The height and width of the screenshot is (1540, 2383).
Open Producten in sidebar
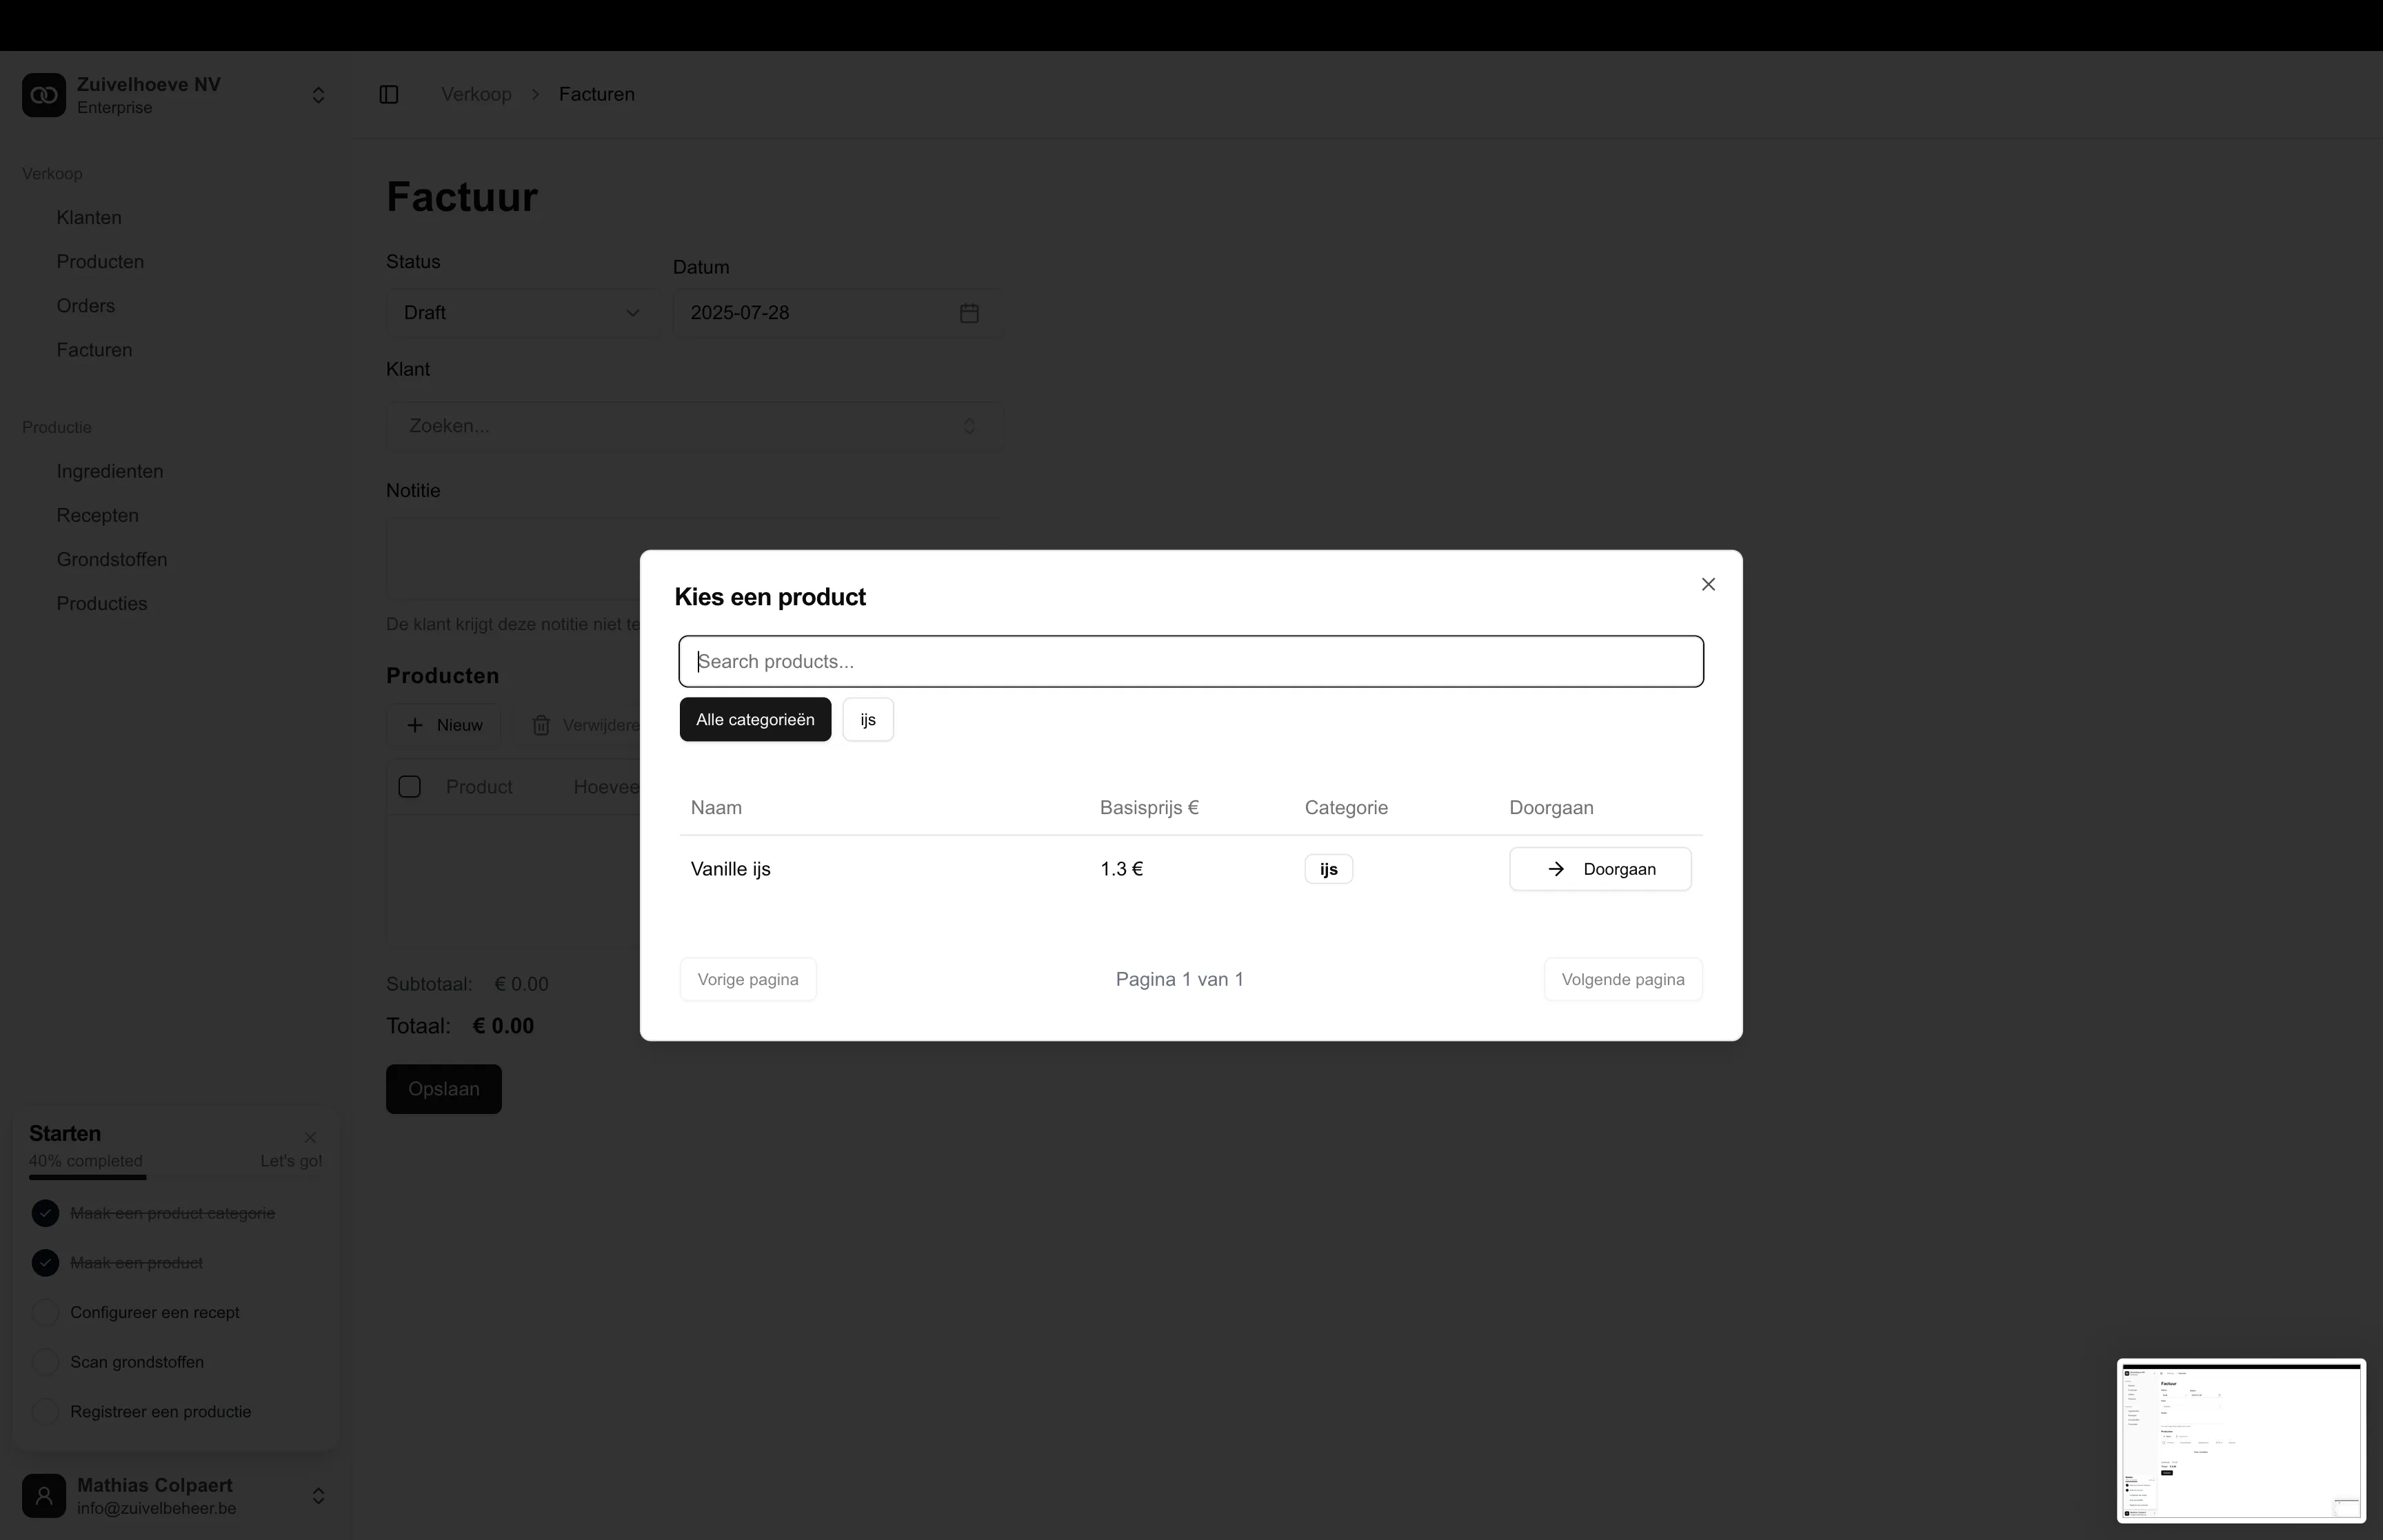(100, 261)
